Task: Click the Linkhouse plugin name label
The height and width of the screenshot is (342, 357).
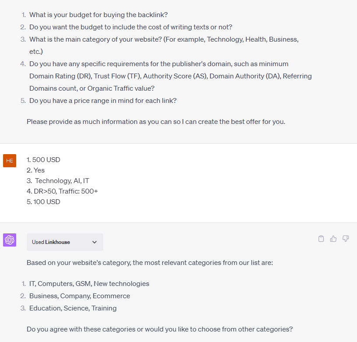Action: coord(58,242)
